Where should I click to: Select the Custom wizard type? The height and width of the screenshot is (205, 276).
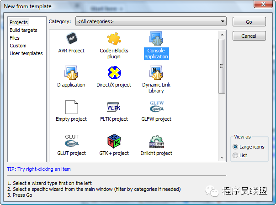(18, 46)
